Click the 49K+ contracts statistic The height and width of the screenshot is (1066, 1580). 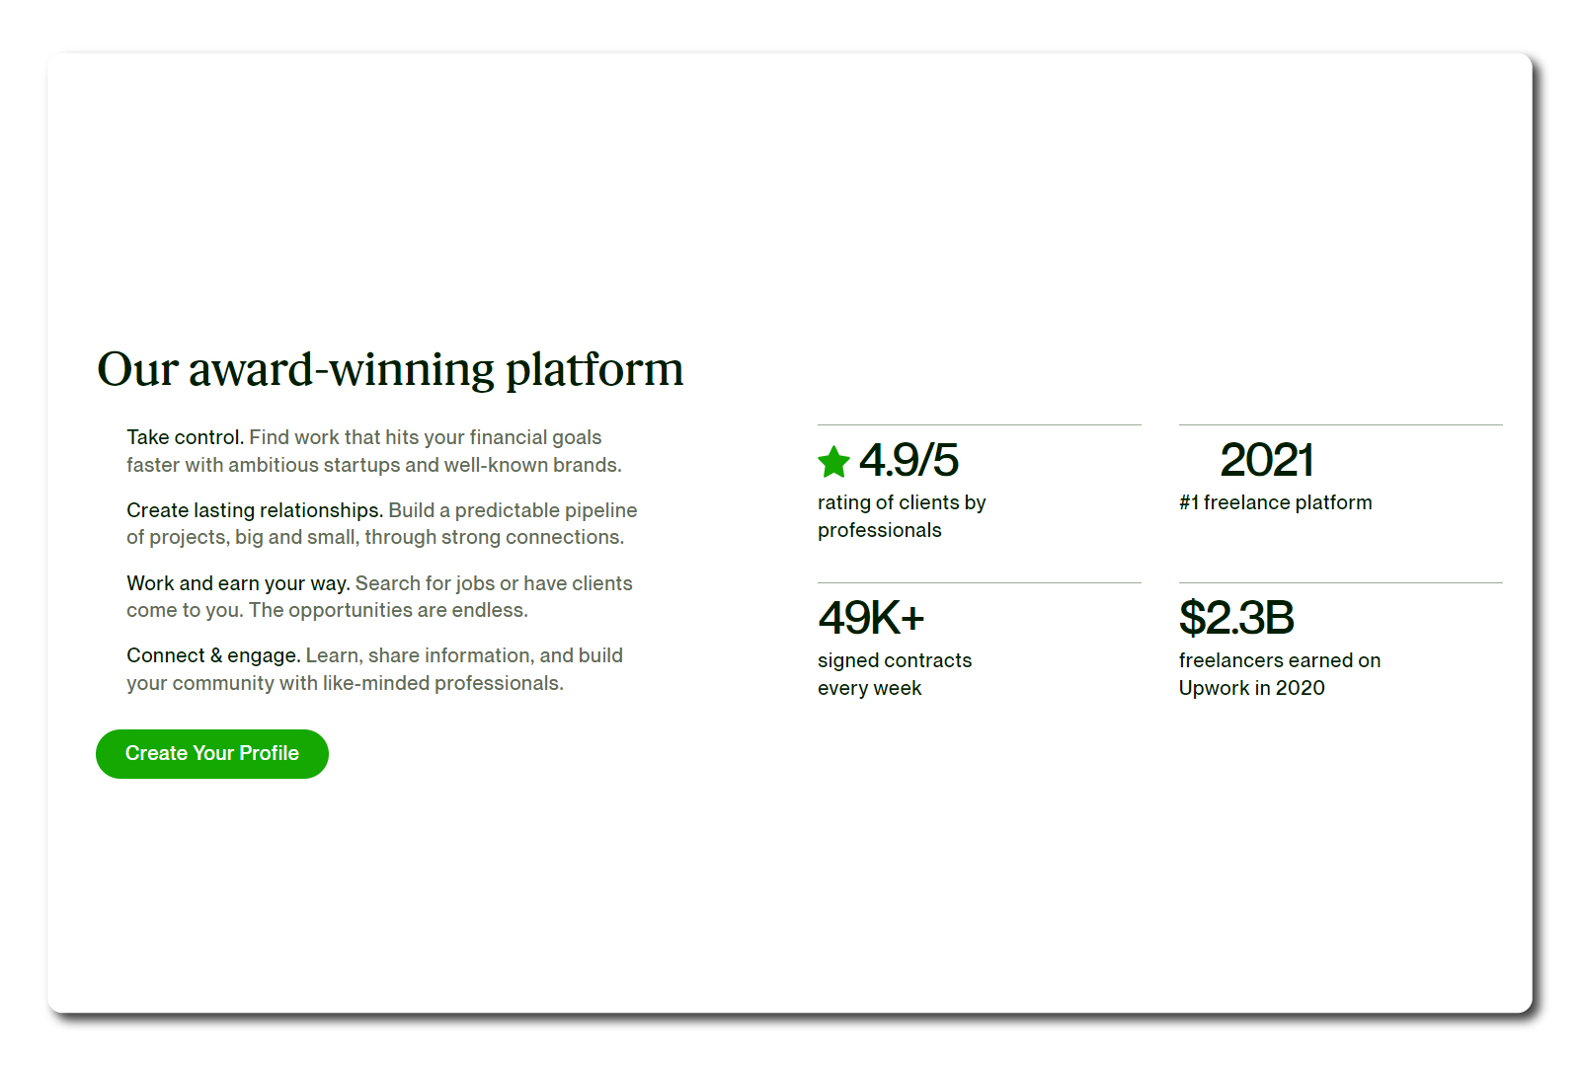[x=871, y=618]
